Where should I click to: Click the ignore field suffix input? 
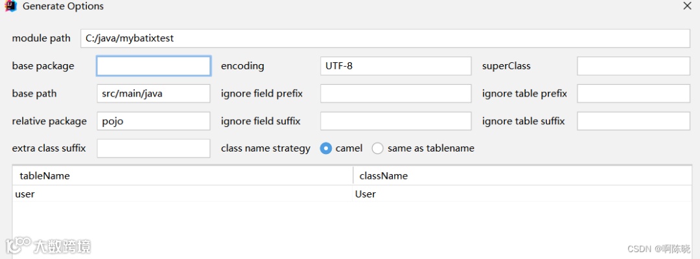click(395, 121)
